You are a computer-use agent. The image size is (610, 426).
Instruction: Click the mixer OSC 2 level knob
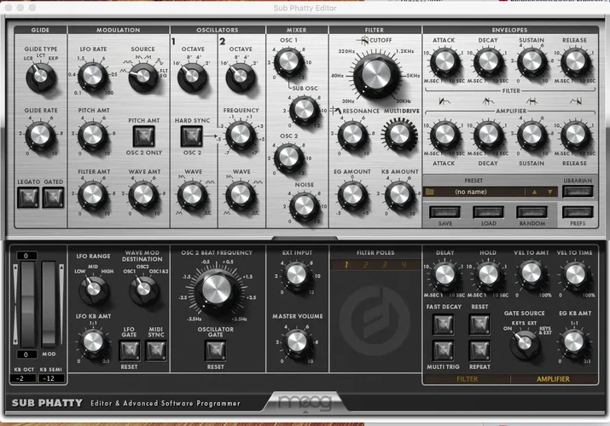288,158
